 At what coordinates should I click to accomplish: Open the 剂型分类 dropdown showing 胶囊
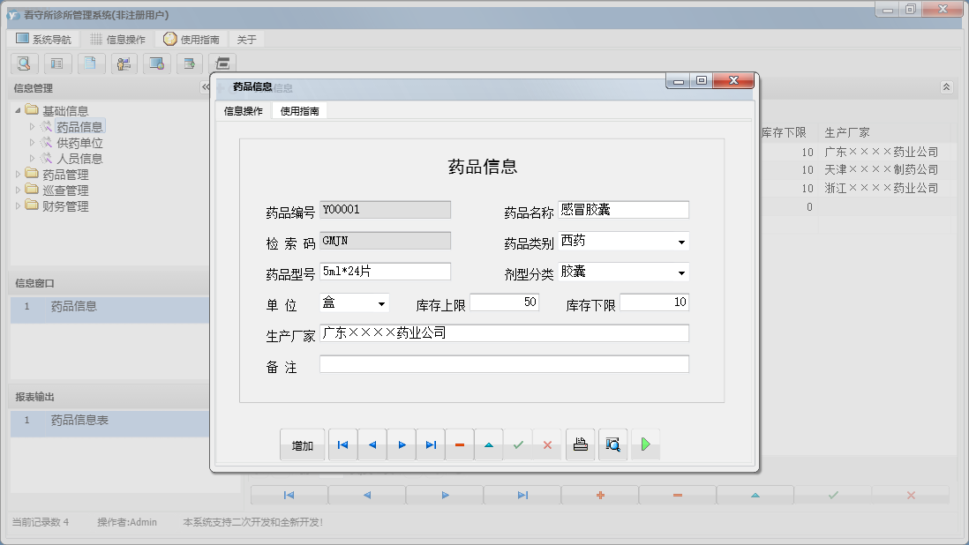(681, 271)
